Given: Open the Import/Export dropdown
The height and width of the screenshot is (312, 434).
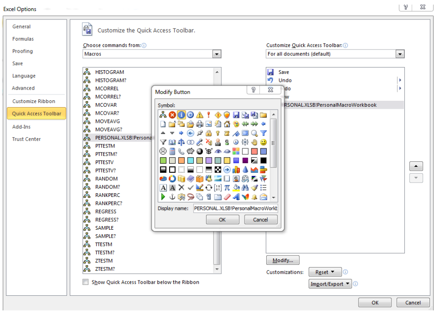Looking at the screenshot, I should coord(330,284).
